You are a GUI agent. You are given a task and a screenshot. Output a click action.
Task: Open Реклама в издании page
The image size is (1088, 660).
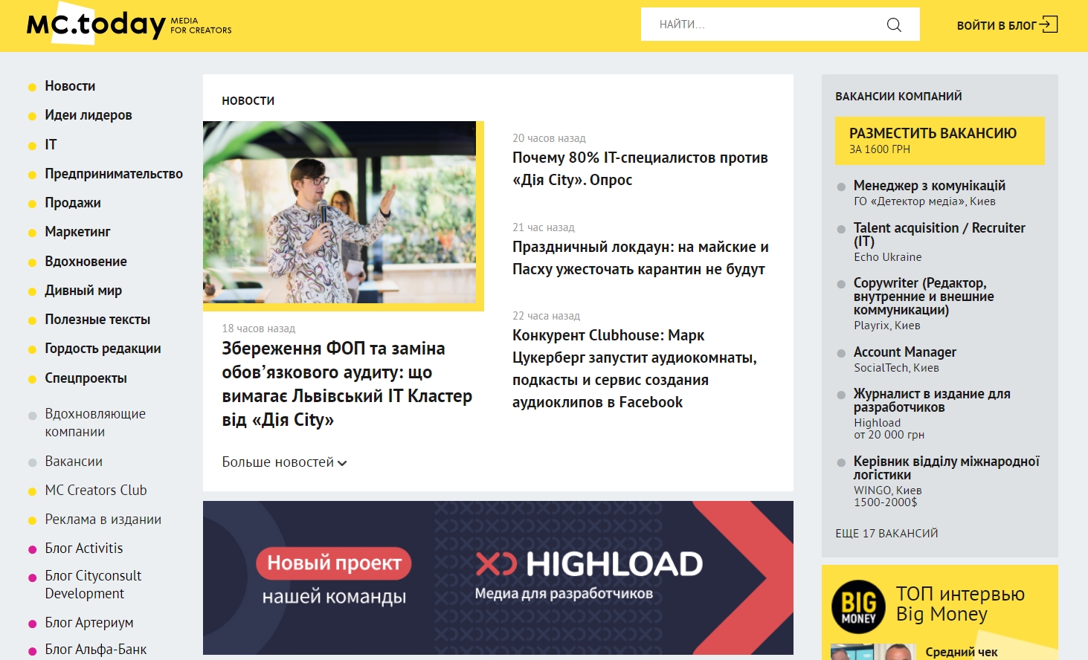pos(103,520)
